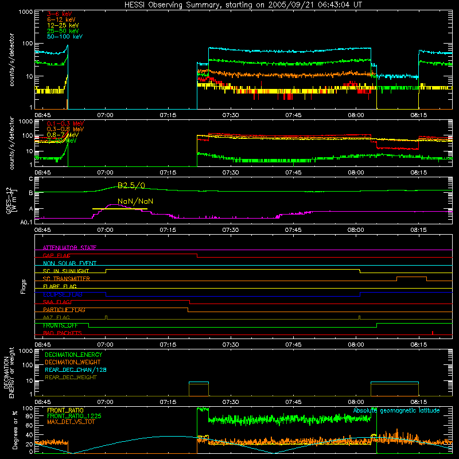This screenshot has height=459, width=459.
Task: Select the cyan 50-100 keV legend label
Action: 65,37
